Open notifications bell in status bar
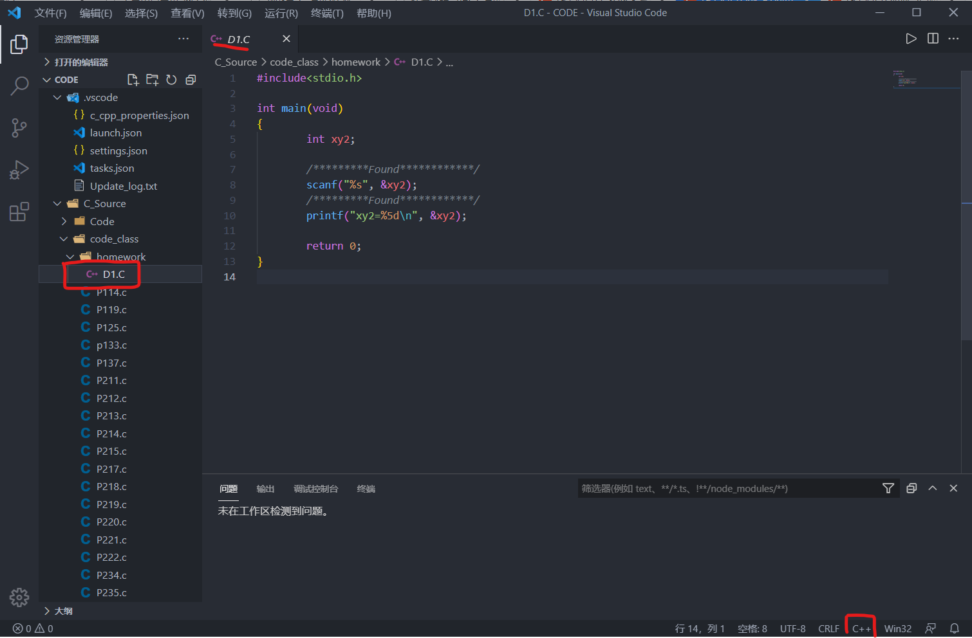Screen dimensions: 972x638 955,628
